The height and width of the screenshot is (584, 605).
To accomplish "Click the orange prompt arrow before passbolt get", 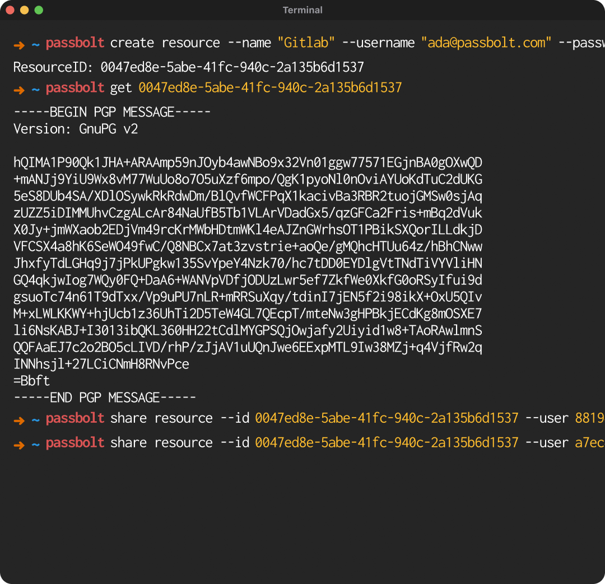I will coord(19,88).
